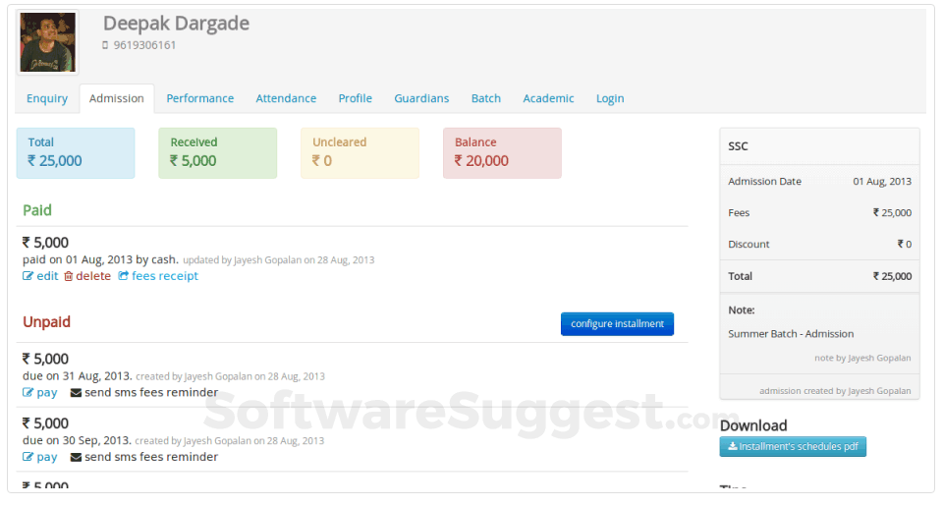
Task: Click the envelope icon for 30 Sep reminder
Action: 76,457
